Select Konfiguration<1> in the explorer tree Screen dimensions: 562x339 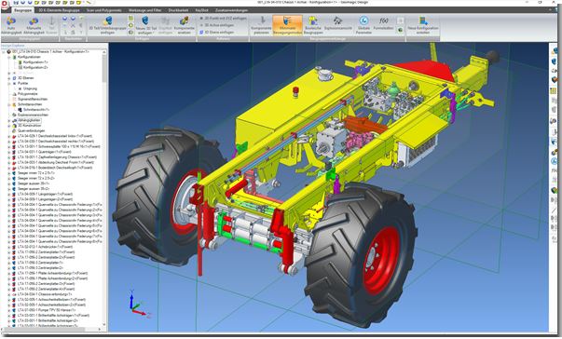tap(35, 62)
